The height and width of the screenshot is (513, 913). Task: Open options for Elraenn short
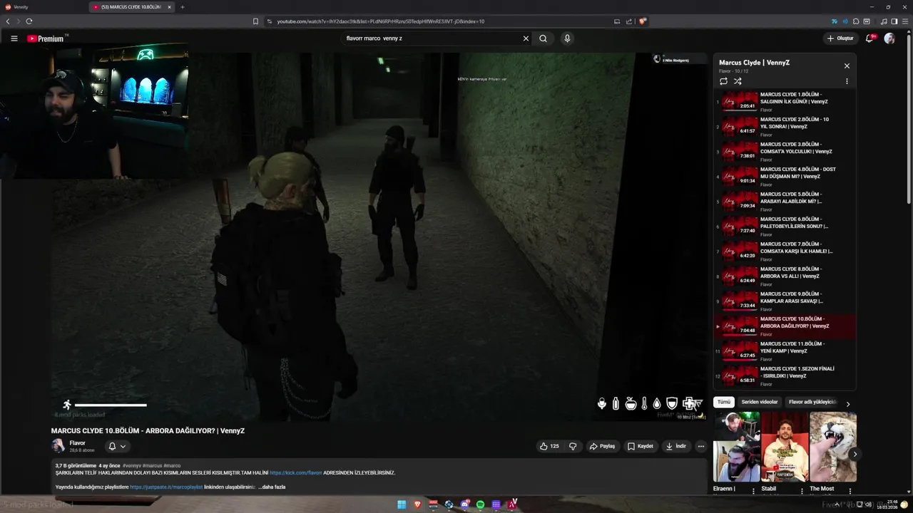click(x=753, y=490)
